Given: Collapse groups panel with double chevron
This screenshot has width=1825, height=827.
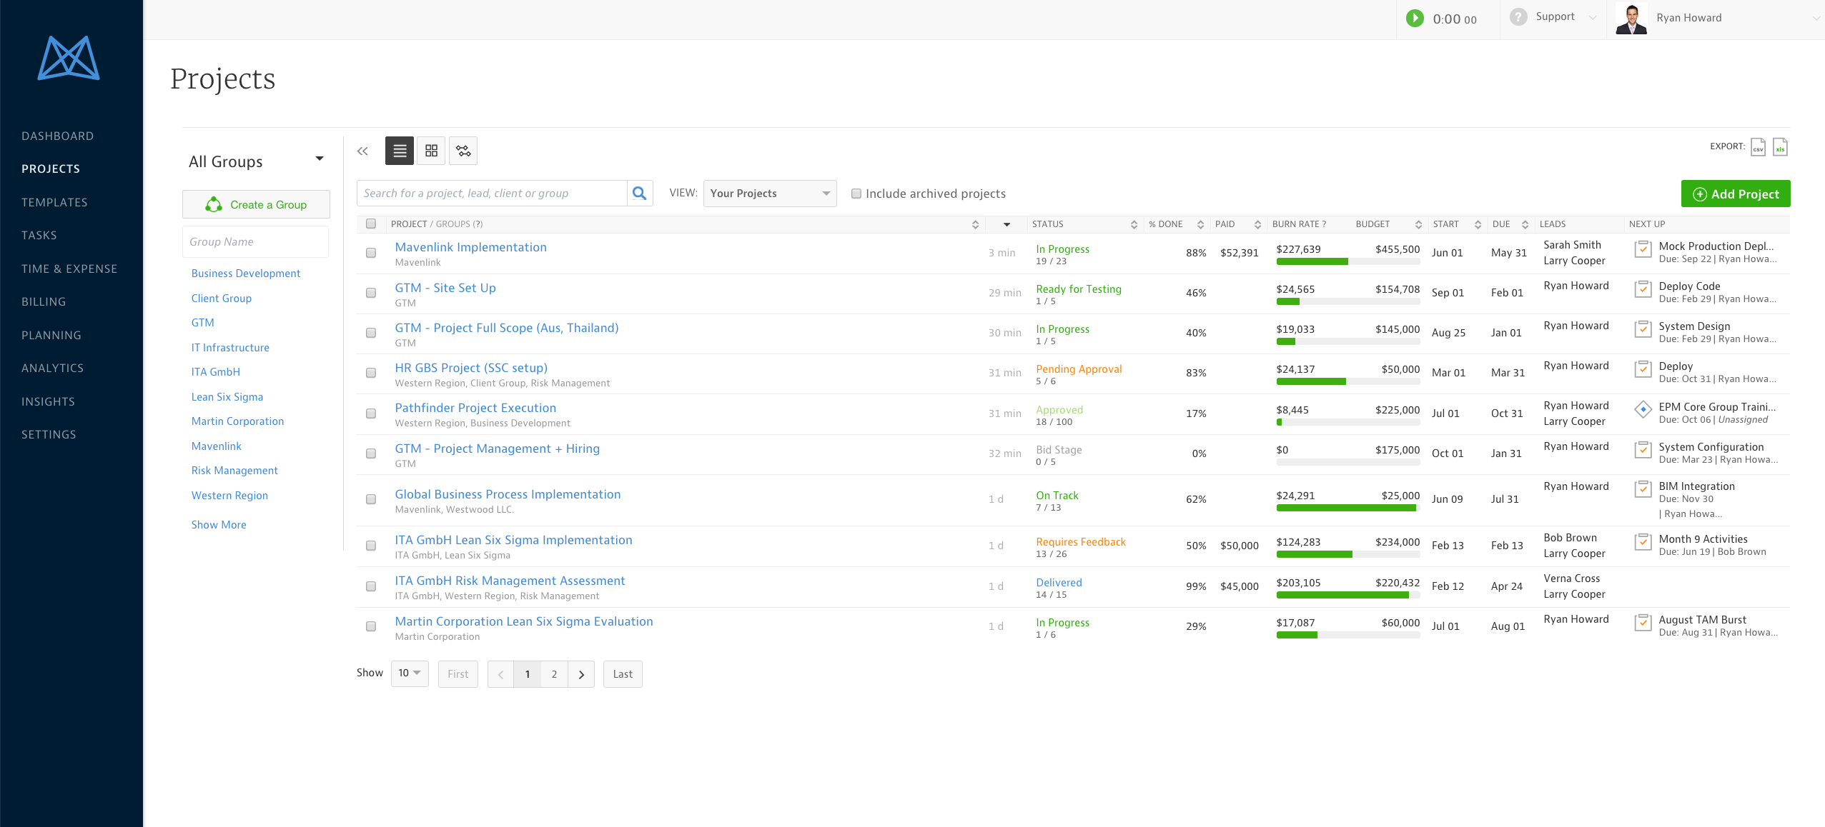Looking at the screenshot, I should coord(362,151).
